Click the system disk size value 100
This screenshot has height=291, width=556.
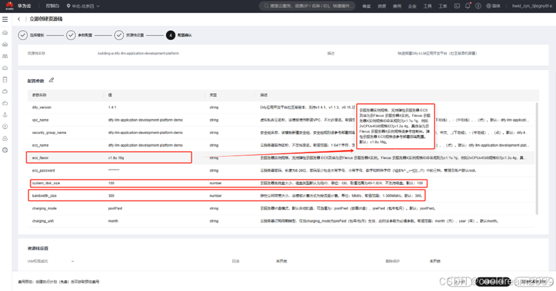pos(111,183)
